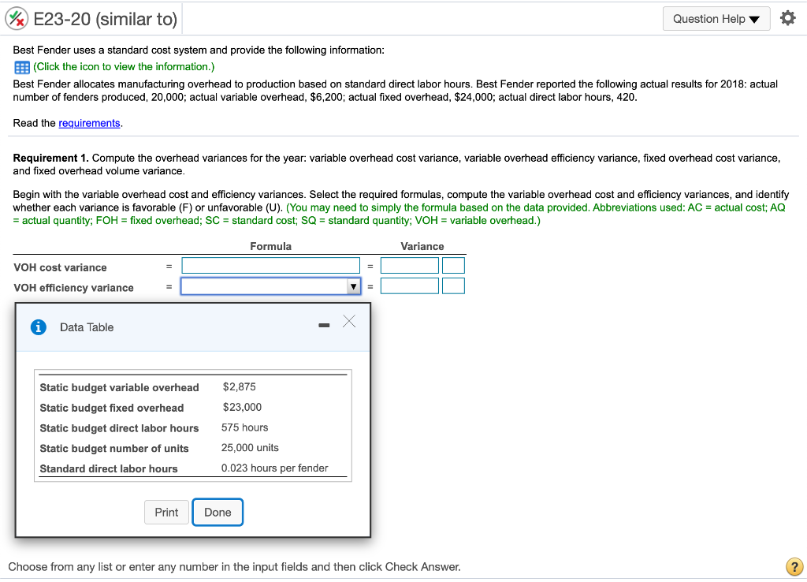
Task: Click the 'VOH cost variance' row label
Action: tap(60, 267)
